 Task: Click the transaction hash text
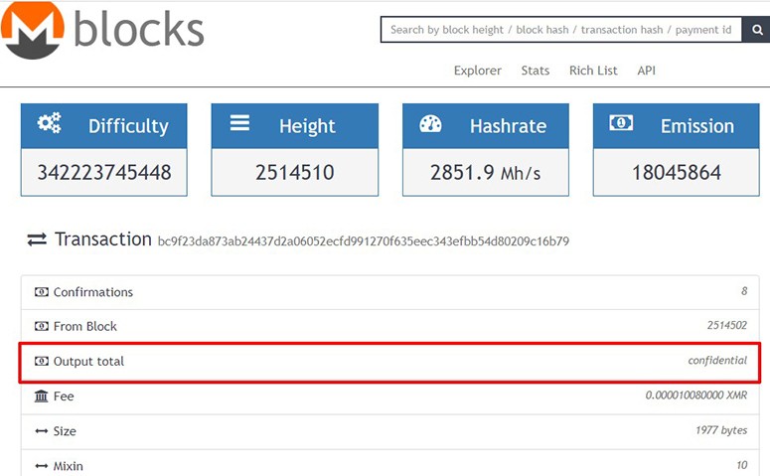point(363,240)
